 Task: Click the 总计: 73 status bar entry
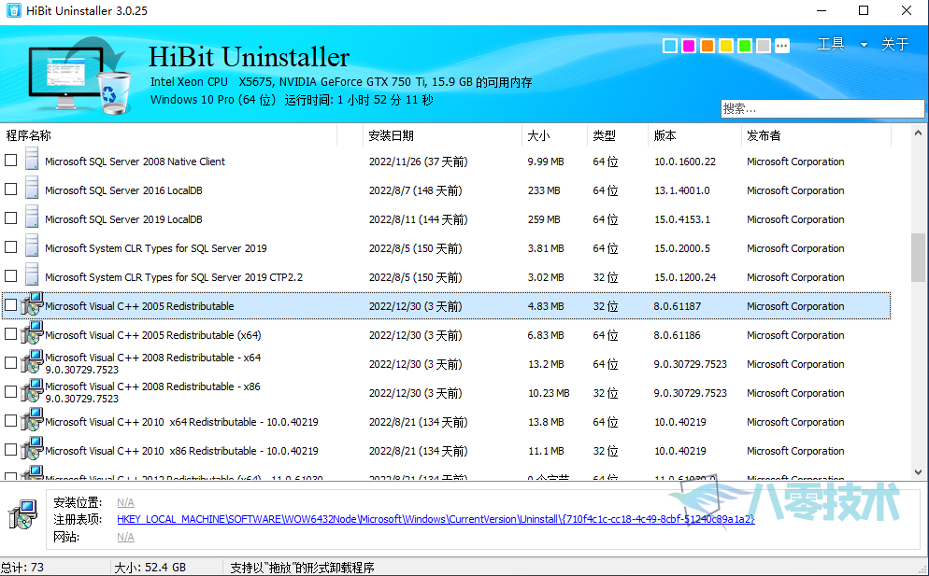(22, 567)
